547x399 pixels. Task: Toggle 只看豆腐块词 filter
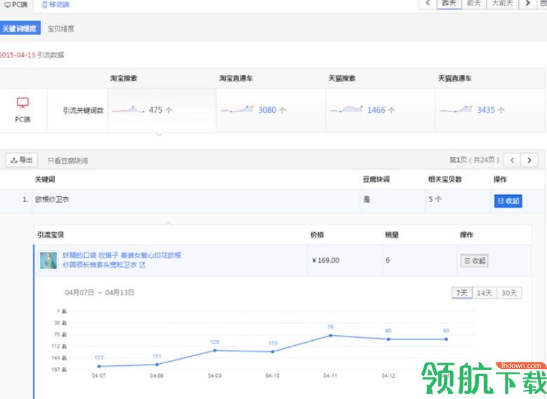[68, 161]
